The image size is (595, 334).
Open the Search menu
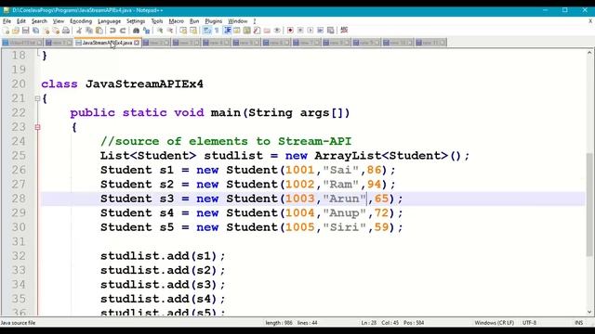pyautogui.click(x=39, y=21)
